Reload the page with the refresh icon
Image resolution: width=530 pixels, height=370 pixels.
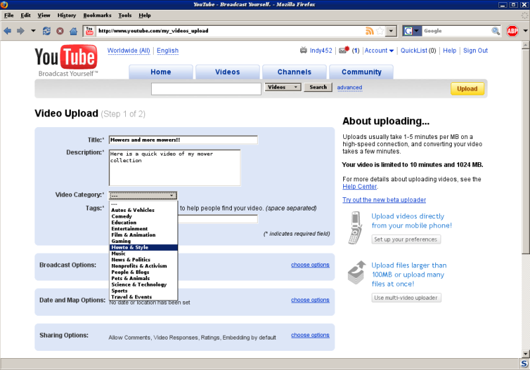tap(46, 31)
